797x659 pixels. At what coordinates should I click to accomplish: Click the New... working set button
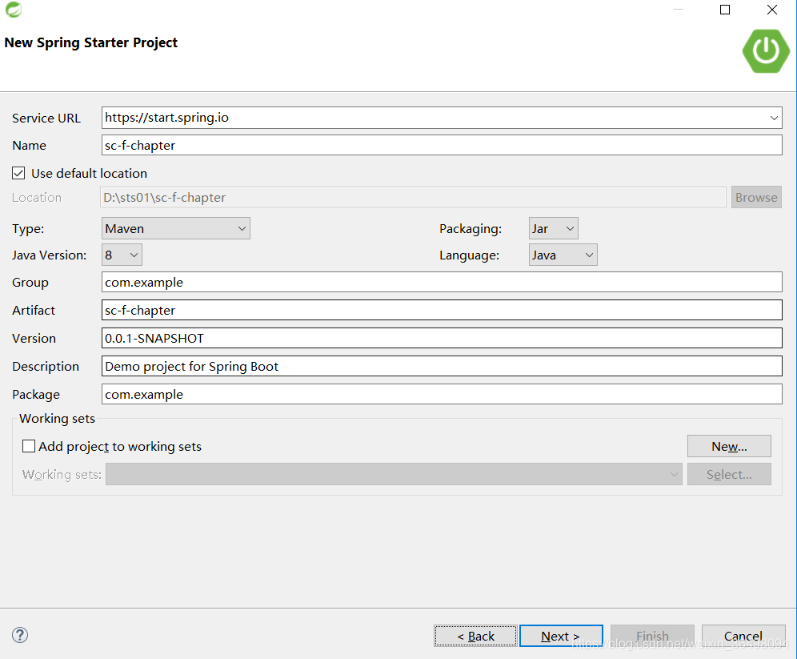(729, 447)
